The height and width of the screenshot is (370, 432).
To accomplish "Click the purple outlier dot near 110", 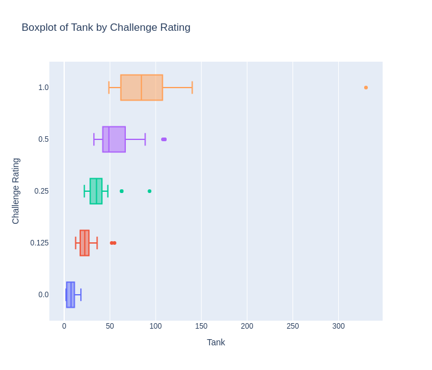I will coord(164,139).
